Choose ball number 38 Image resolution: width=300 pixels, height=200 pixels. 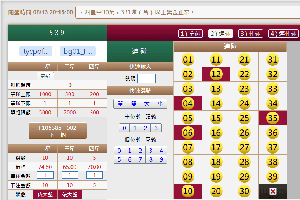click(x=272, y=162)
